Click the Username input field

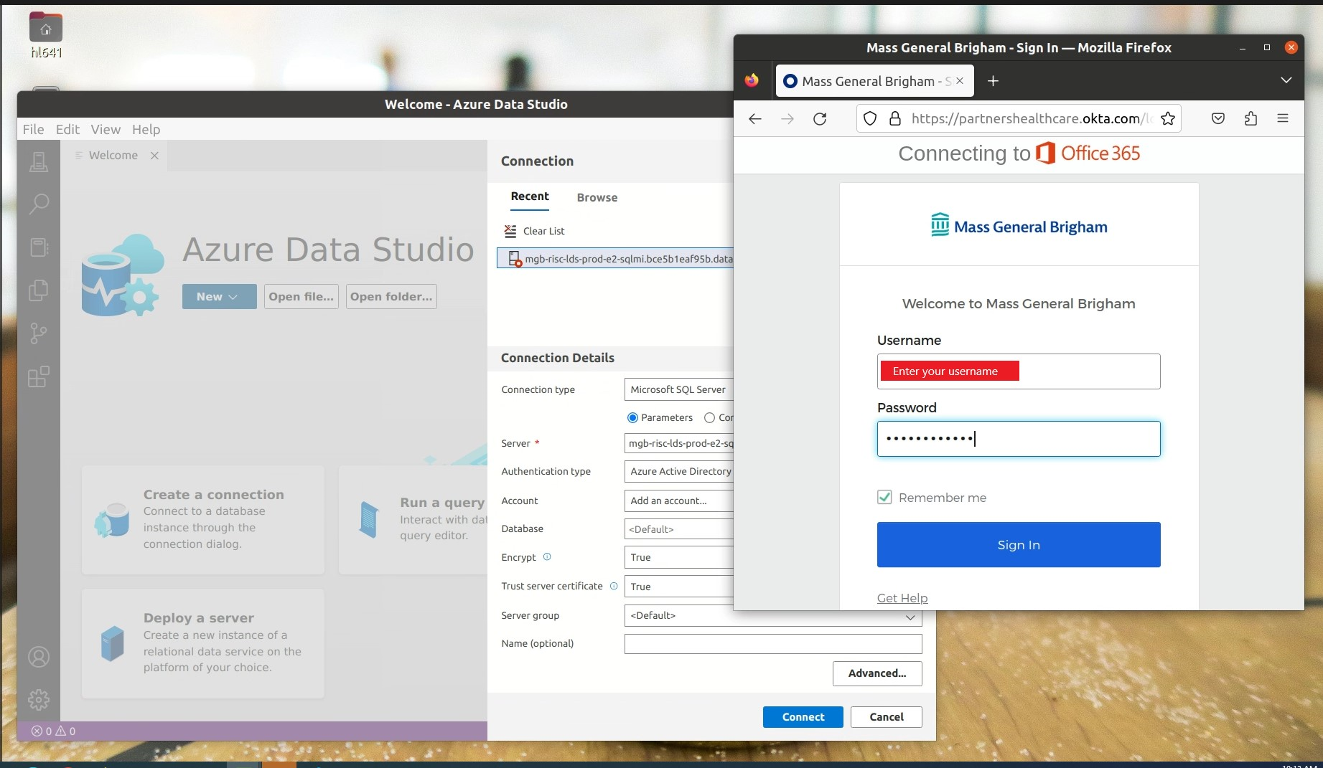click(x=1019, y=371)
